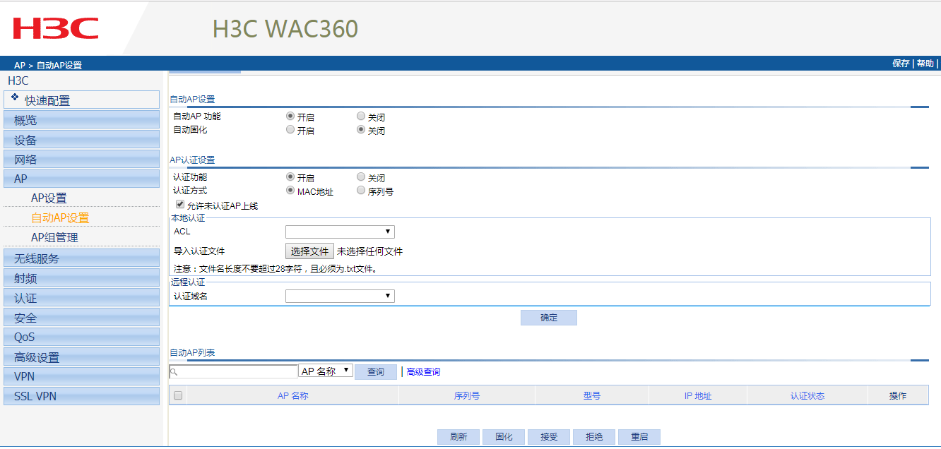
Task: Turn off 自动固化 with the 关闭 radio button
Action: coord(361,130)
